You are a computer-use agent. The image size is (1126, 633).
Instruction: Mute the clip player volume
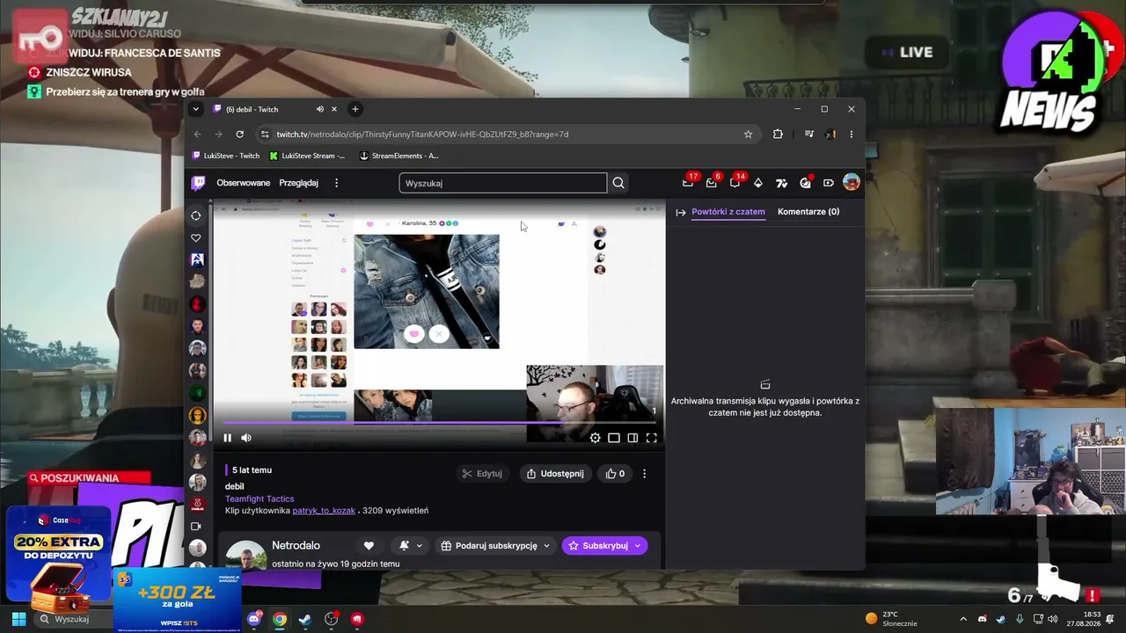[x=246, y=438]
